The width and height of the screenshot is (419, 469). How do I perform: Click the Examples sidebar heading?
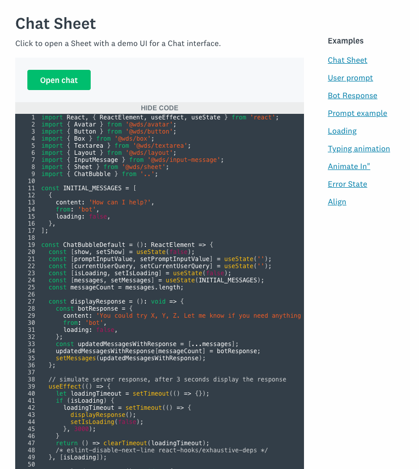tap(346, 41)
